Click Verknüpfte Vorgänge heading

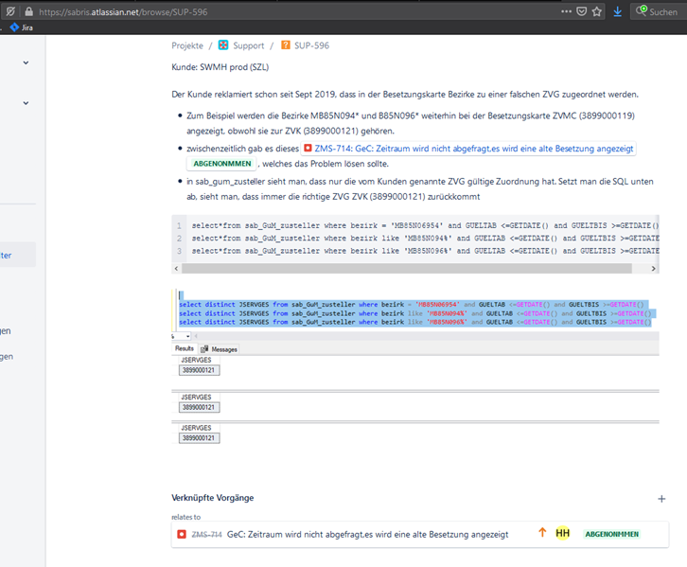tap(213, 498)
